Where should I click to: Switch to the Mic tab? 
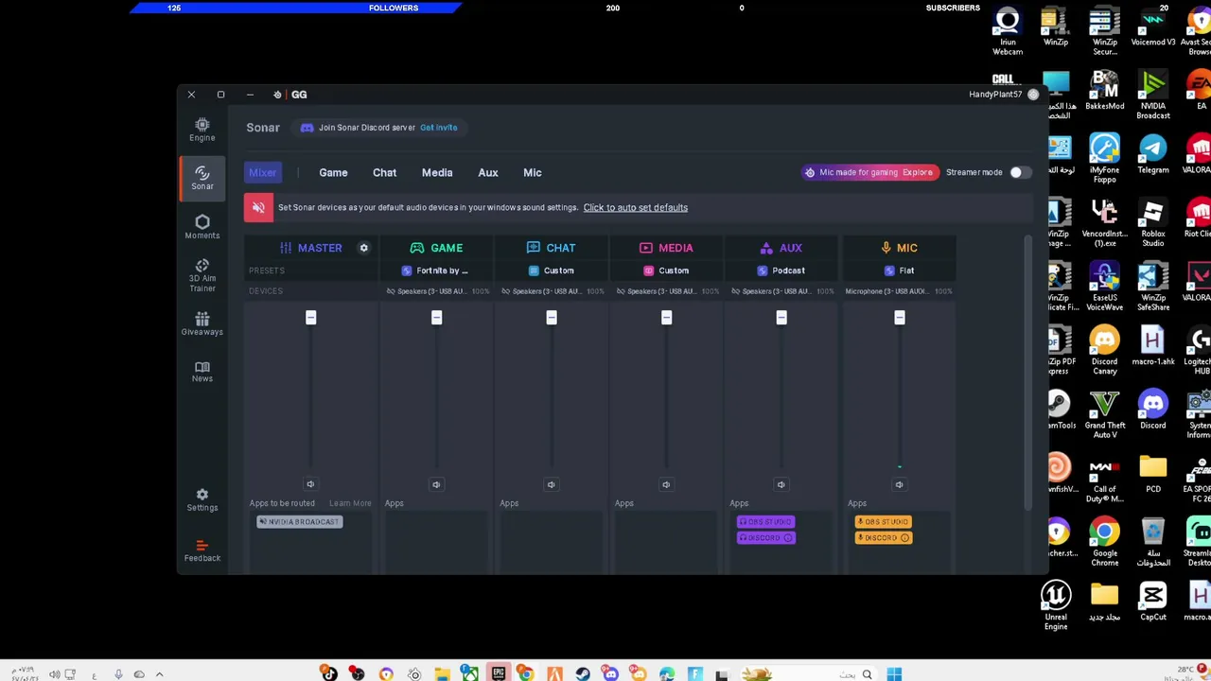(533, 172)
